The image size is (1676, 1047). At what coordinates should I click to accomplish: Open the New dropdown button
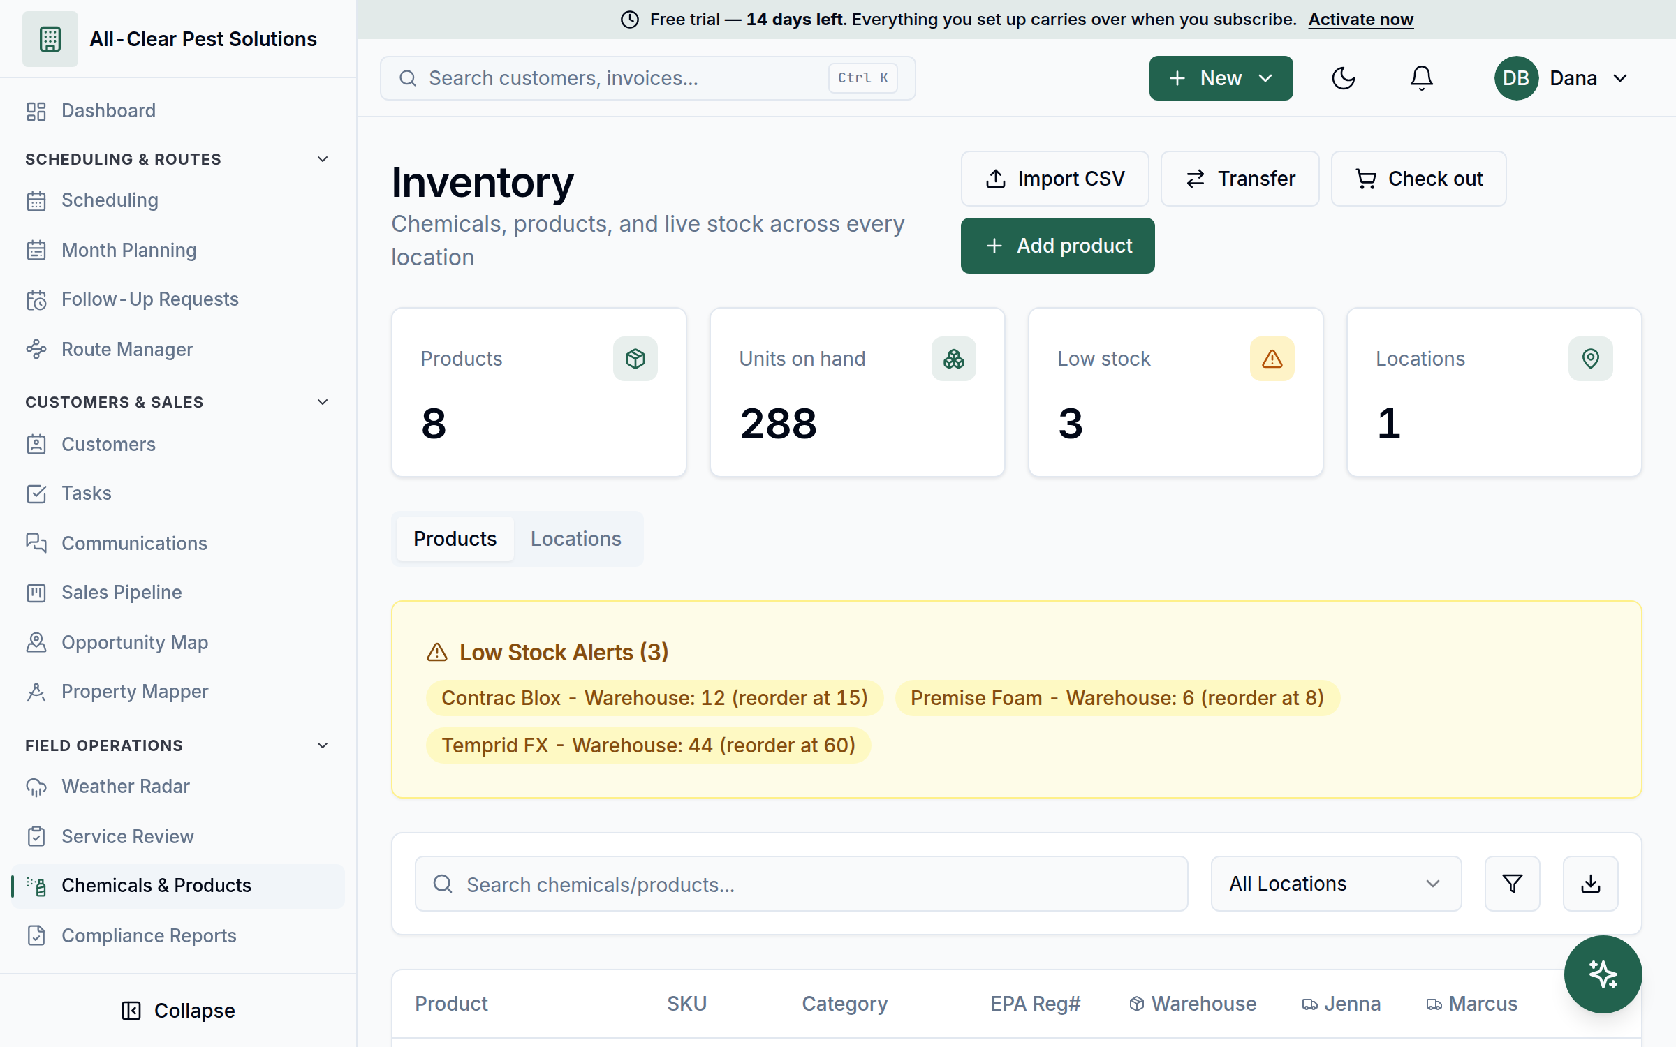[x=1221, y=78]
